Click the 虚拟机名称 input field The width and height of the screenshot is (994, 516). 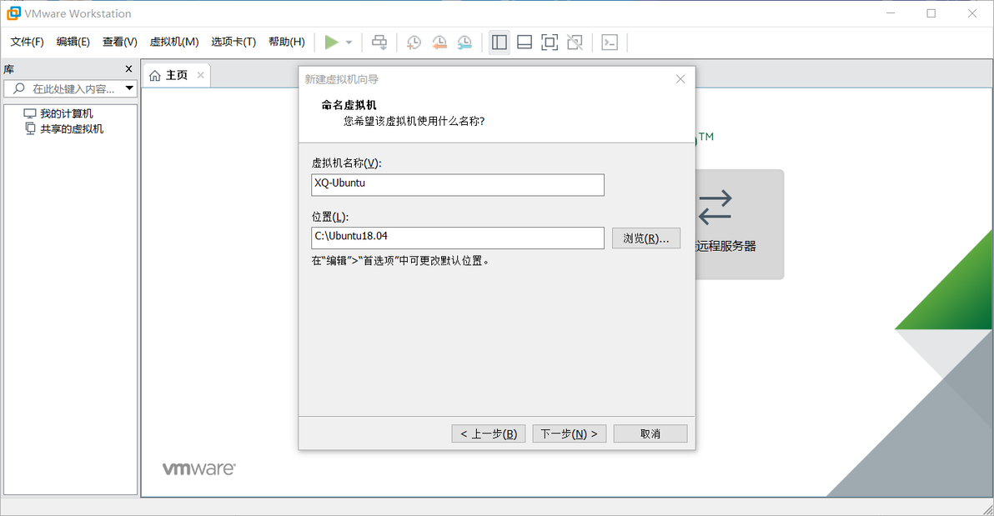(458, 184)
